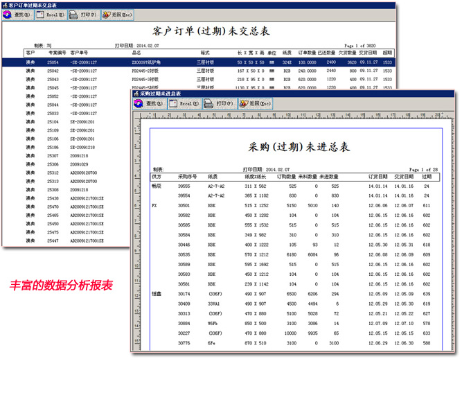Image resolution: width=471 pixels, height=393 pixels.
Task: Click 查找 search button in purchase report window
Action: point(148,103)
